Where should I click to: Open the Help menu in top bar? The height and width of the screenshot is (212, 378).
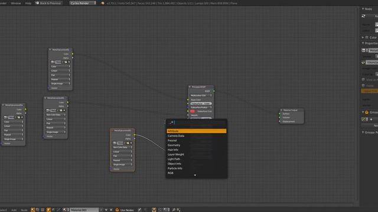[28, 3]
